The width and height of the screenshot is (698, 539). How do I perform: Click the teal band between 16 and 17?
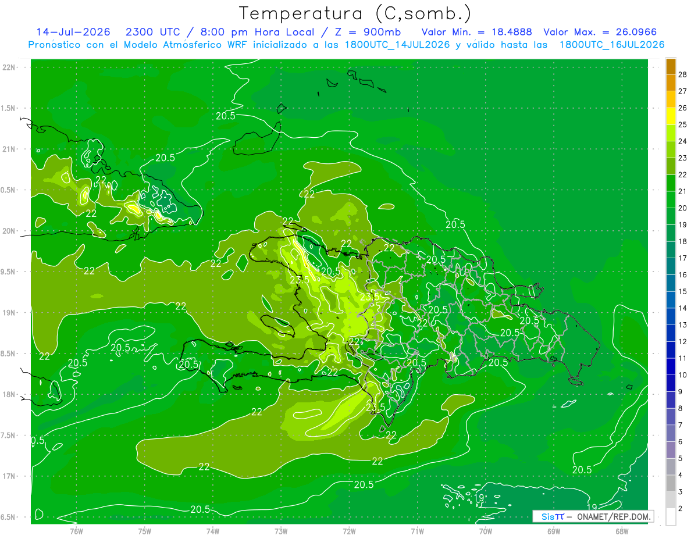pyautogui.click(x=671, y=266)
